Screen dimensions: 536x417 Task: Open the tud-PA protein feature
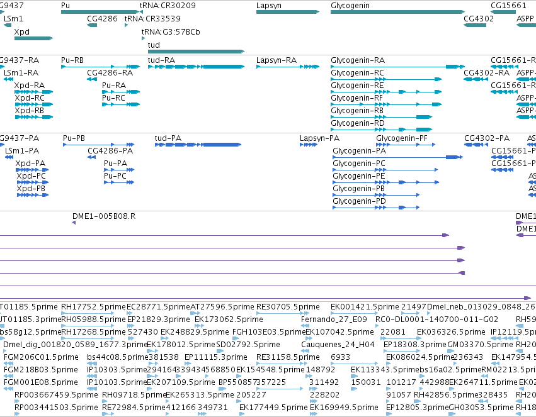pos(198,145)
